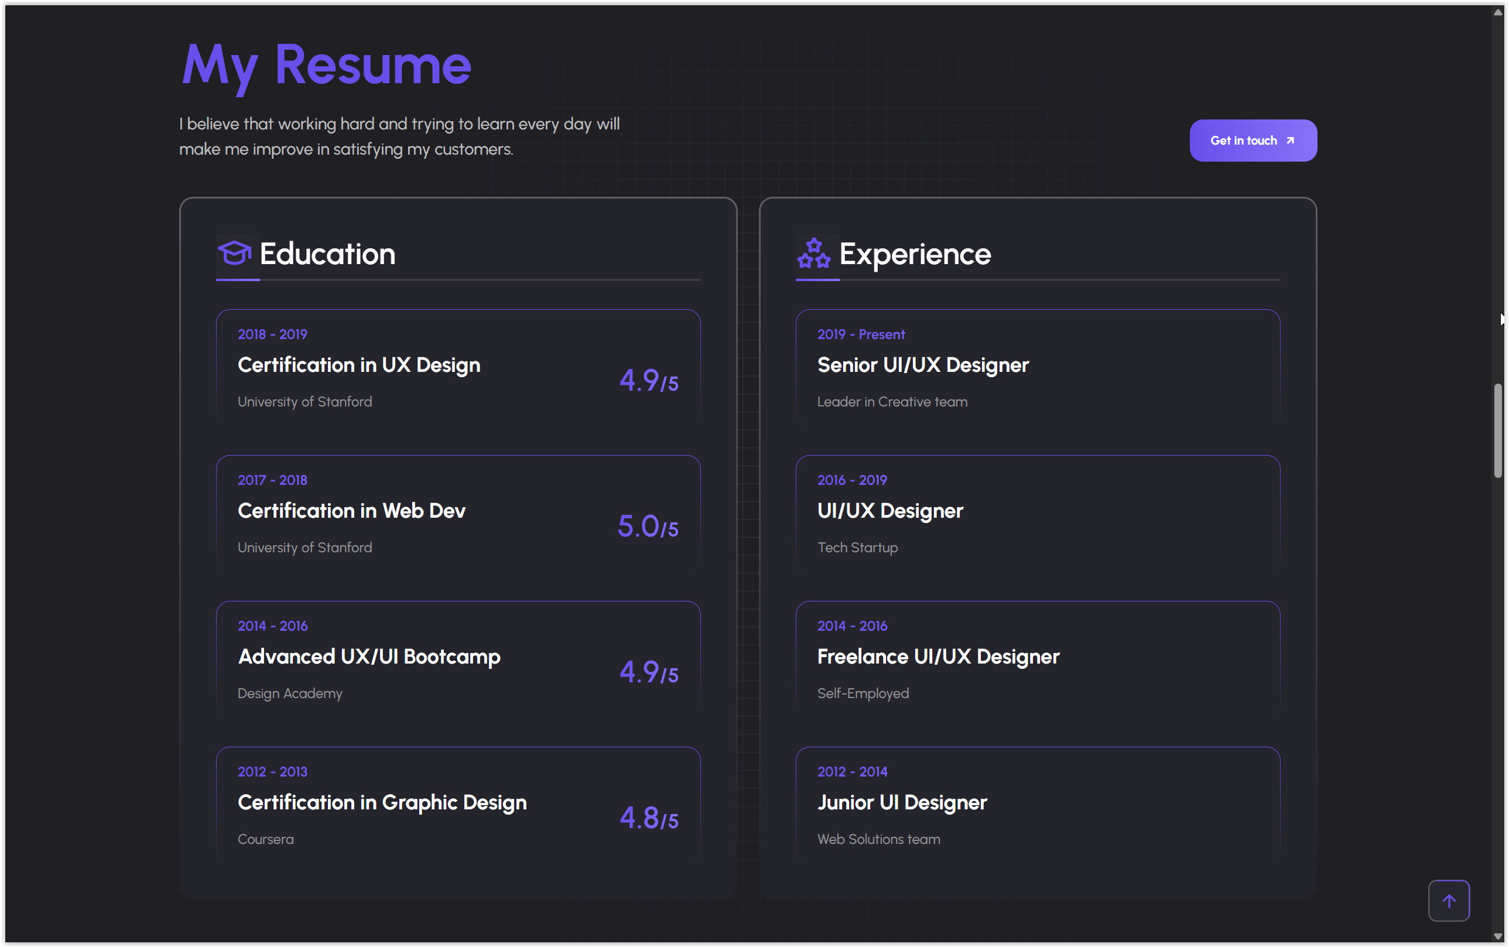1509x947 pixels.
Task: Click the Certification in Graphic Design title
Action: pos(382,802)
